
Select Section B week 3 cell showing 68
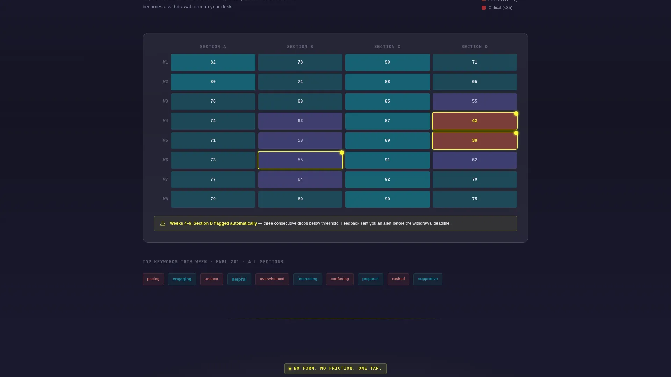point(300,102)
